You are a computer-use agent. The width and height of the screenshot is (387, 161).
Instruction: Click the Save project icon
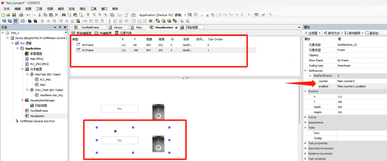(14, 15)
